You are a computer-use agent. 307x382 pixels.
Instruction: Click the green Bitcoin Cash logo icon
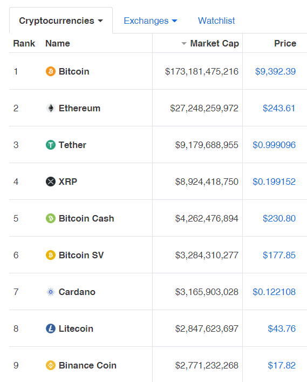point(51,218)
